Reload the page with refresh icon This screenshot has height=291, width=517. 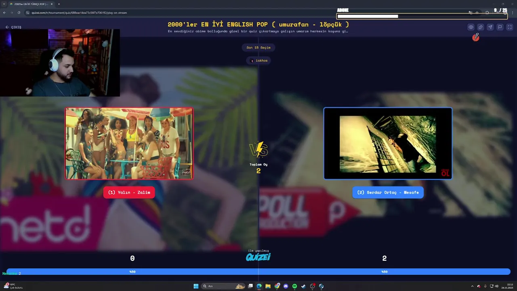(19, 13)
